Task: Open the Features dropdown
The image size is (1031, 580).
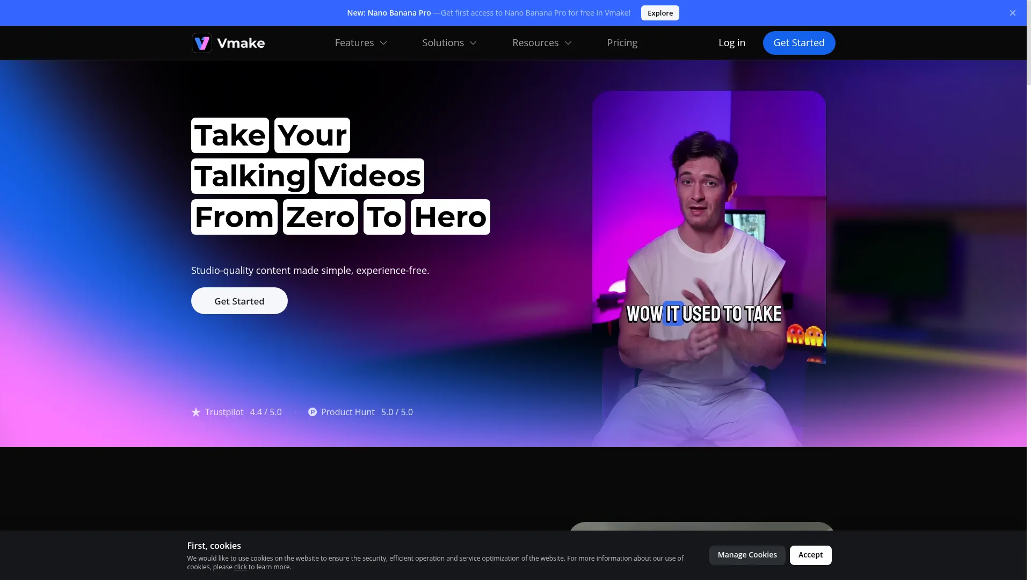Action: point(360,42)
